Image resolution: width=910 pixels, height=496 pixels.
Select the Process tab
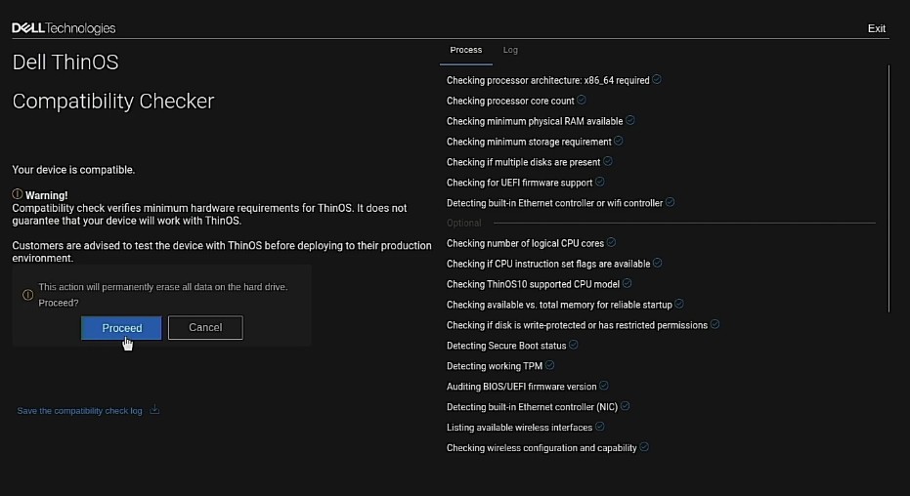pyautogui.click(x=465, y=50)
